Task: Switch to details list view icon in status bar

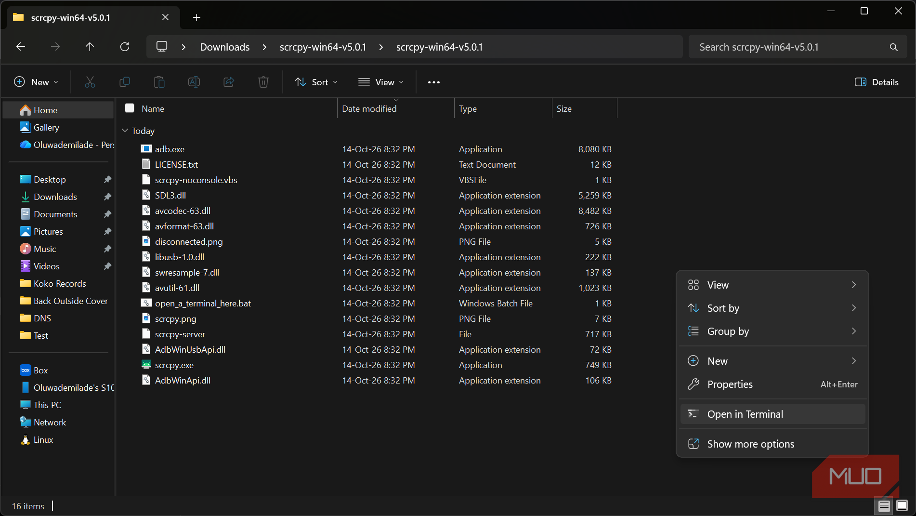Action: pos(884,506)
